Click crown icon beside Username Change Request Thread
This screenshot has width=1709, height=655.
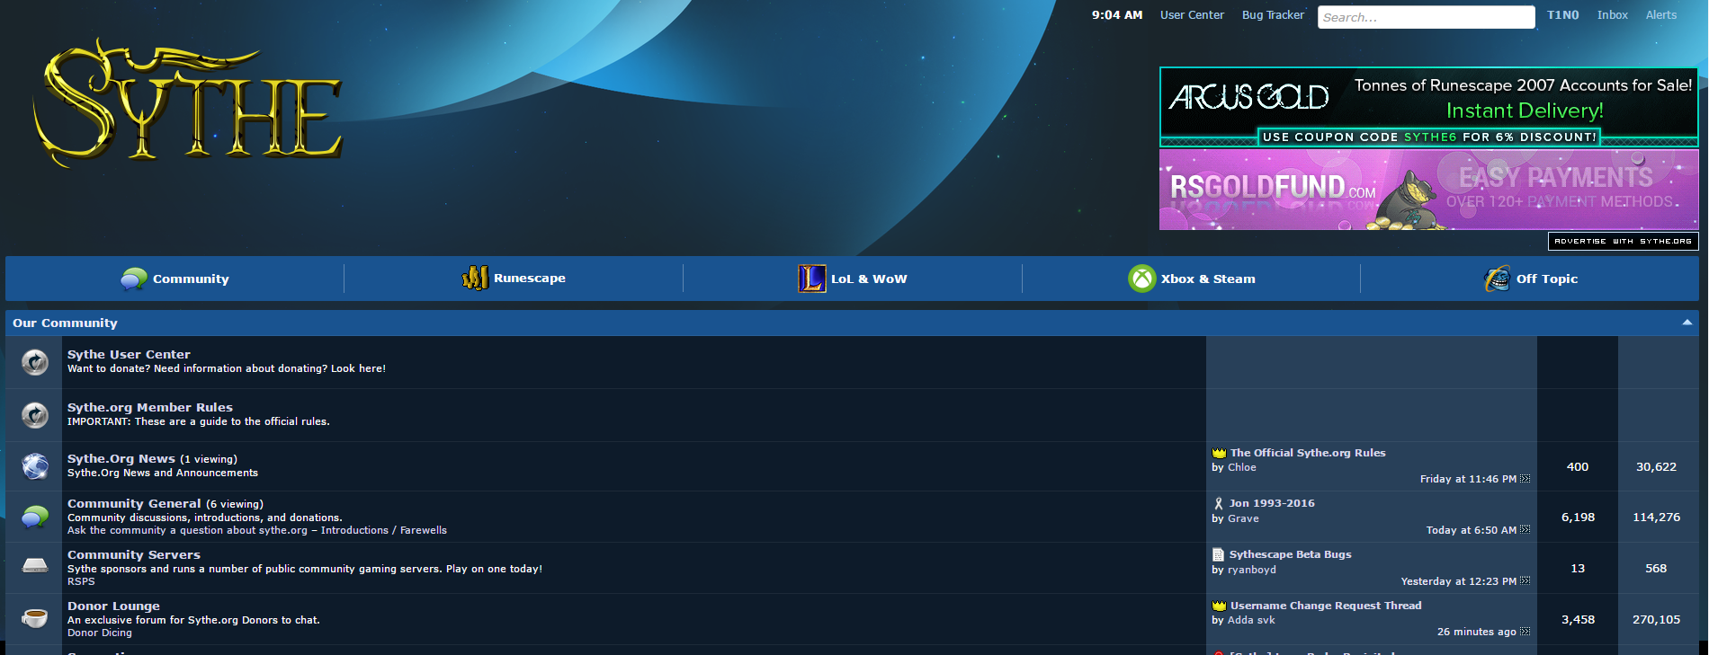click(1219, 606)
